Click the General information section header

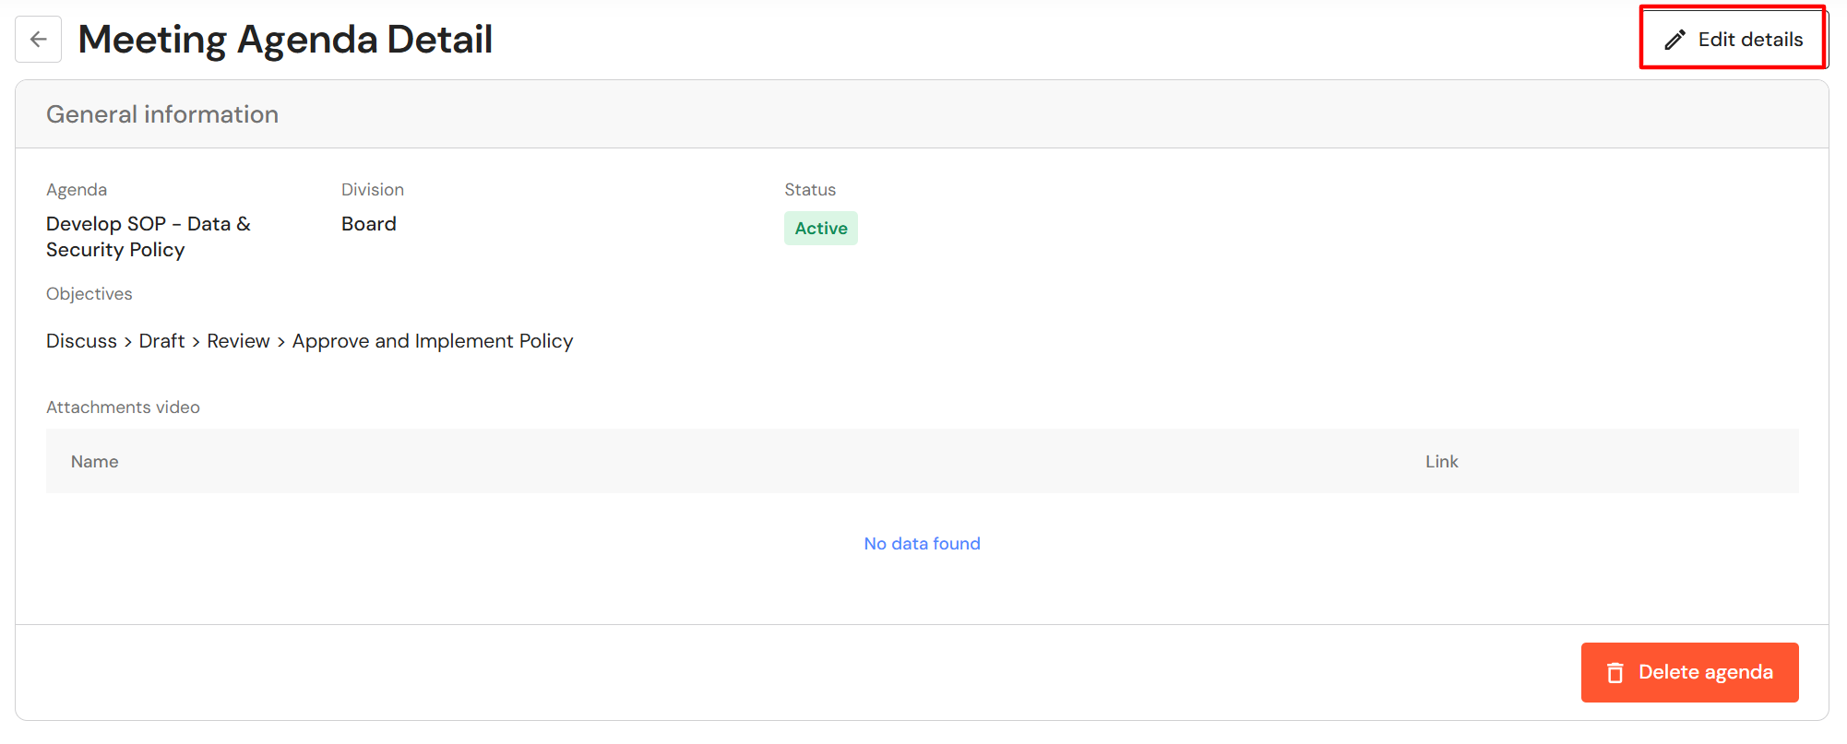click(x=162, y=114)
